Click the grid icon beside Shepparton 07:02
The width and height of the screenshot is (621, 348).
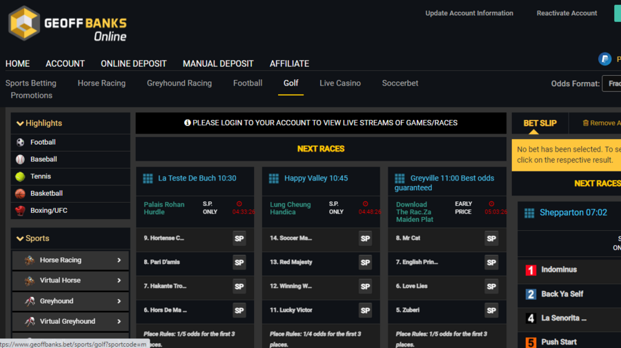(x=529, y=213)
